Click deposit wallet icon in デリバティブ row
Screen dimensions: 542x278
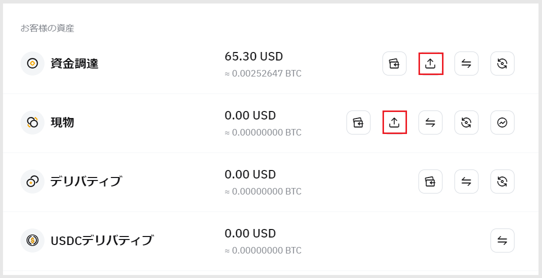point(430,181)
